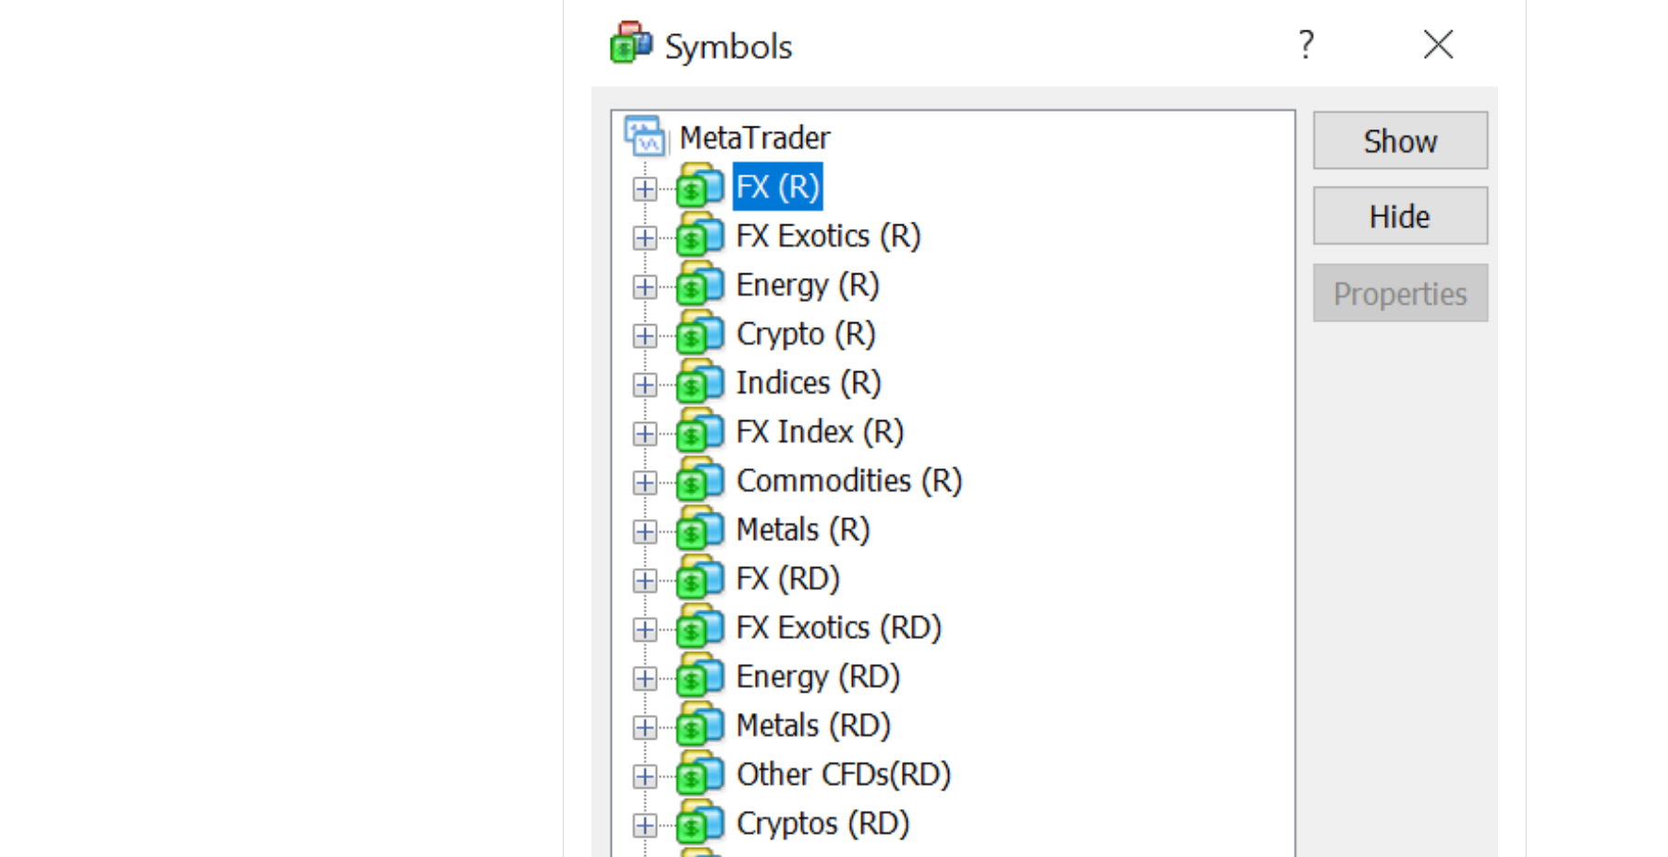Select the Cryptos (RD) label
The height and width of the screenshot is (857, 1668).
tap(823, 824)
